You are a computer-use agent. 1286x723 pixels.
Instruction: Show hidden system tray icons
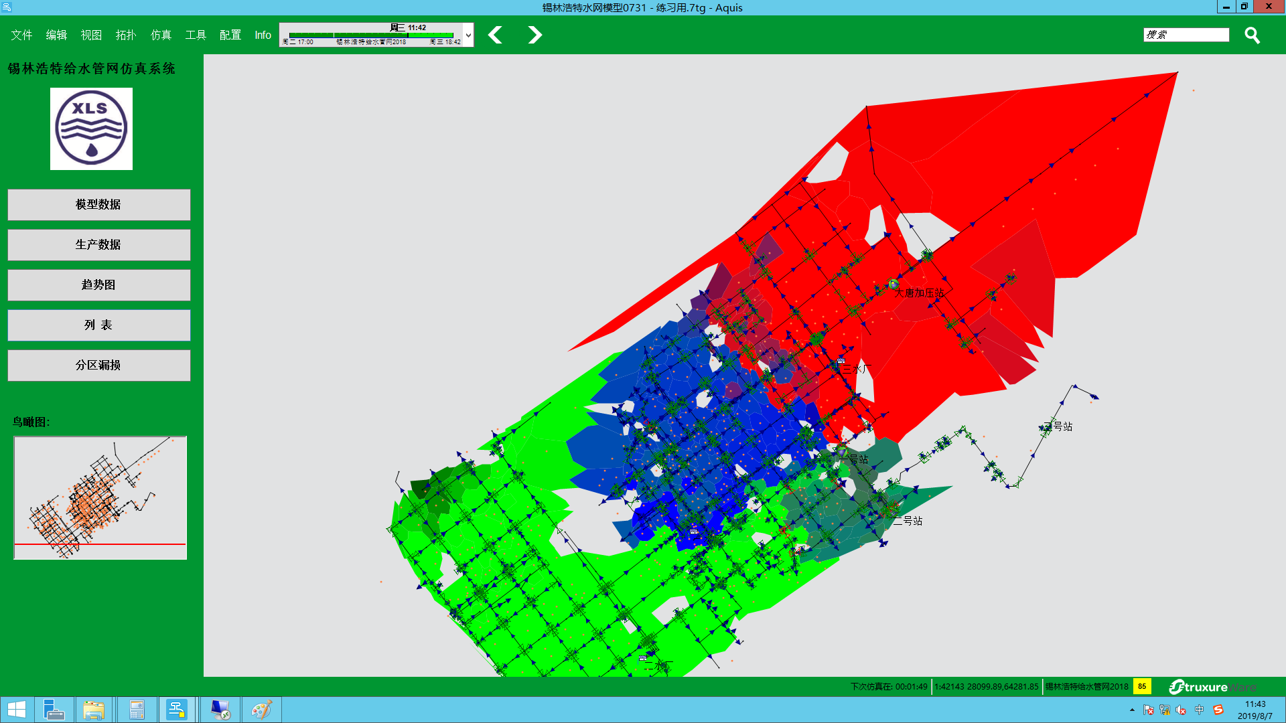point(1132,710)
